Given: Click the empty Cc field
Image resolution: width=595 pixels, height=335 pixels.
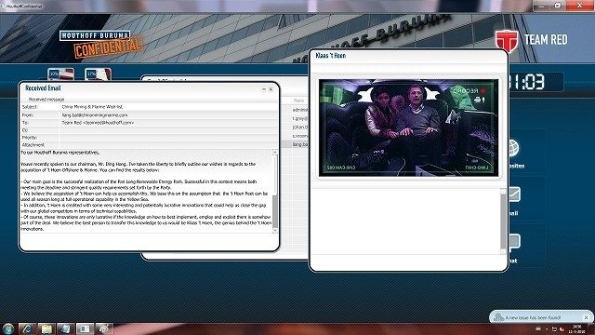Looking at the screenshot, I should (x=168, y=130).
